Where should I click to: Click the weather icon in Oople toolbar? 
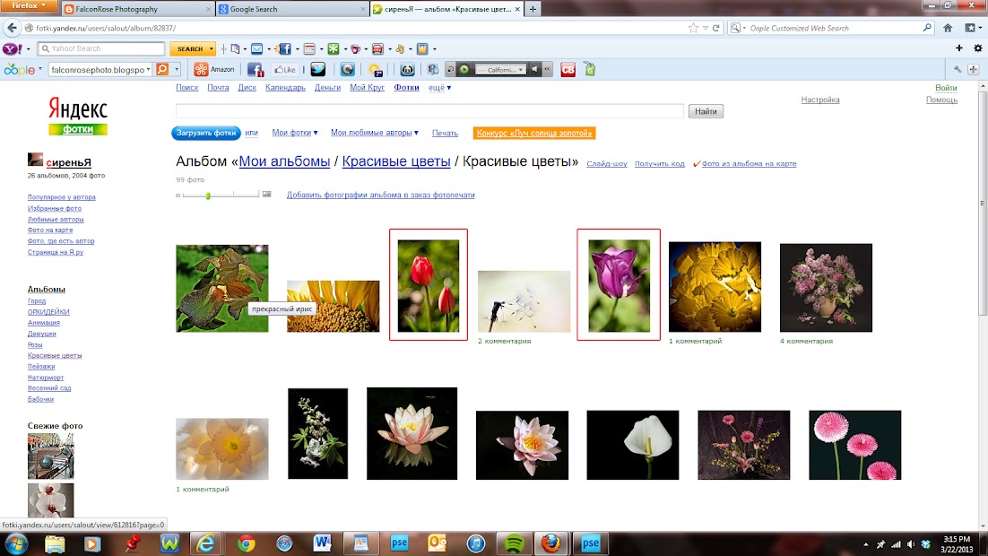coord(376,69)
